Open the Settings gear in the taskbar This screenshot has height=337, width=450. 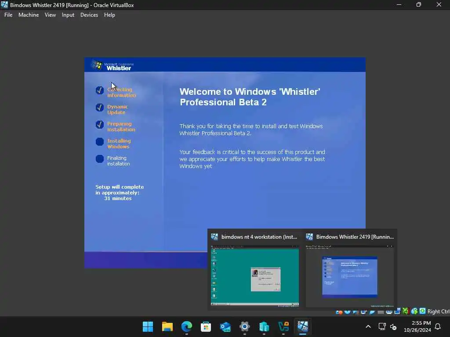(x=244, y=326)
